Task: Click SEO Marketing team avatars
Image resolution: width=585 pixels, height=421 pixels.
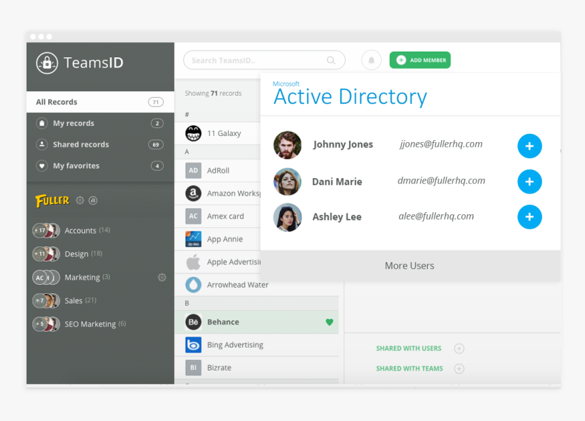Action: pyautogui.click(x=46, y=324)
